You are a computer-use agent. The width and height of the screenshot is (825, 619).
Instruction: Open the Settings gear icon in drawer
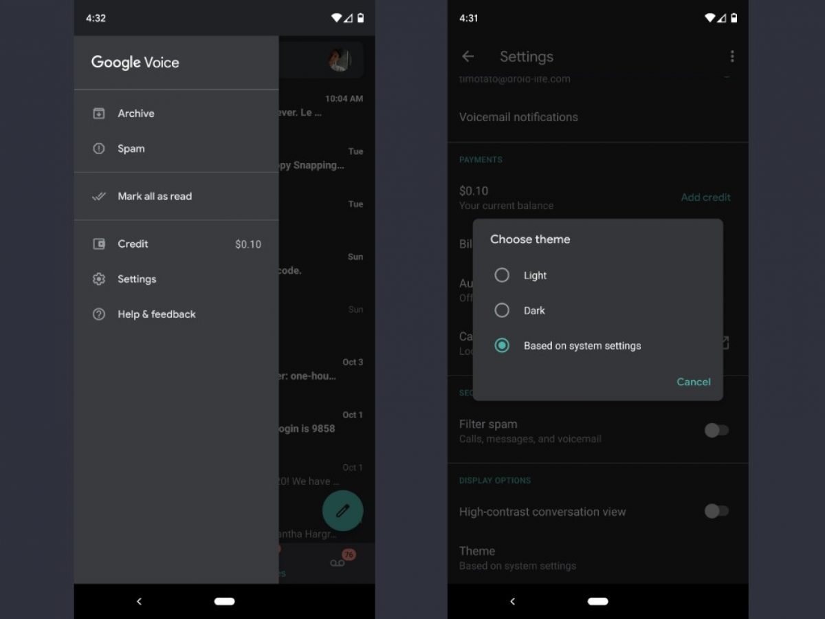(x=99, y=279)
